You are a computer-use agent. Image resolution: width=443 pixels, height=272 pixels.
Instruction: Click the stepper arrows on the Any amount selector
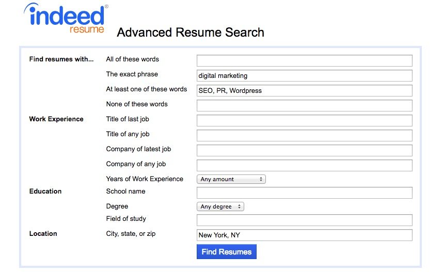pos(261,179)
